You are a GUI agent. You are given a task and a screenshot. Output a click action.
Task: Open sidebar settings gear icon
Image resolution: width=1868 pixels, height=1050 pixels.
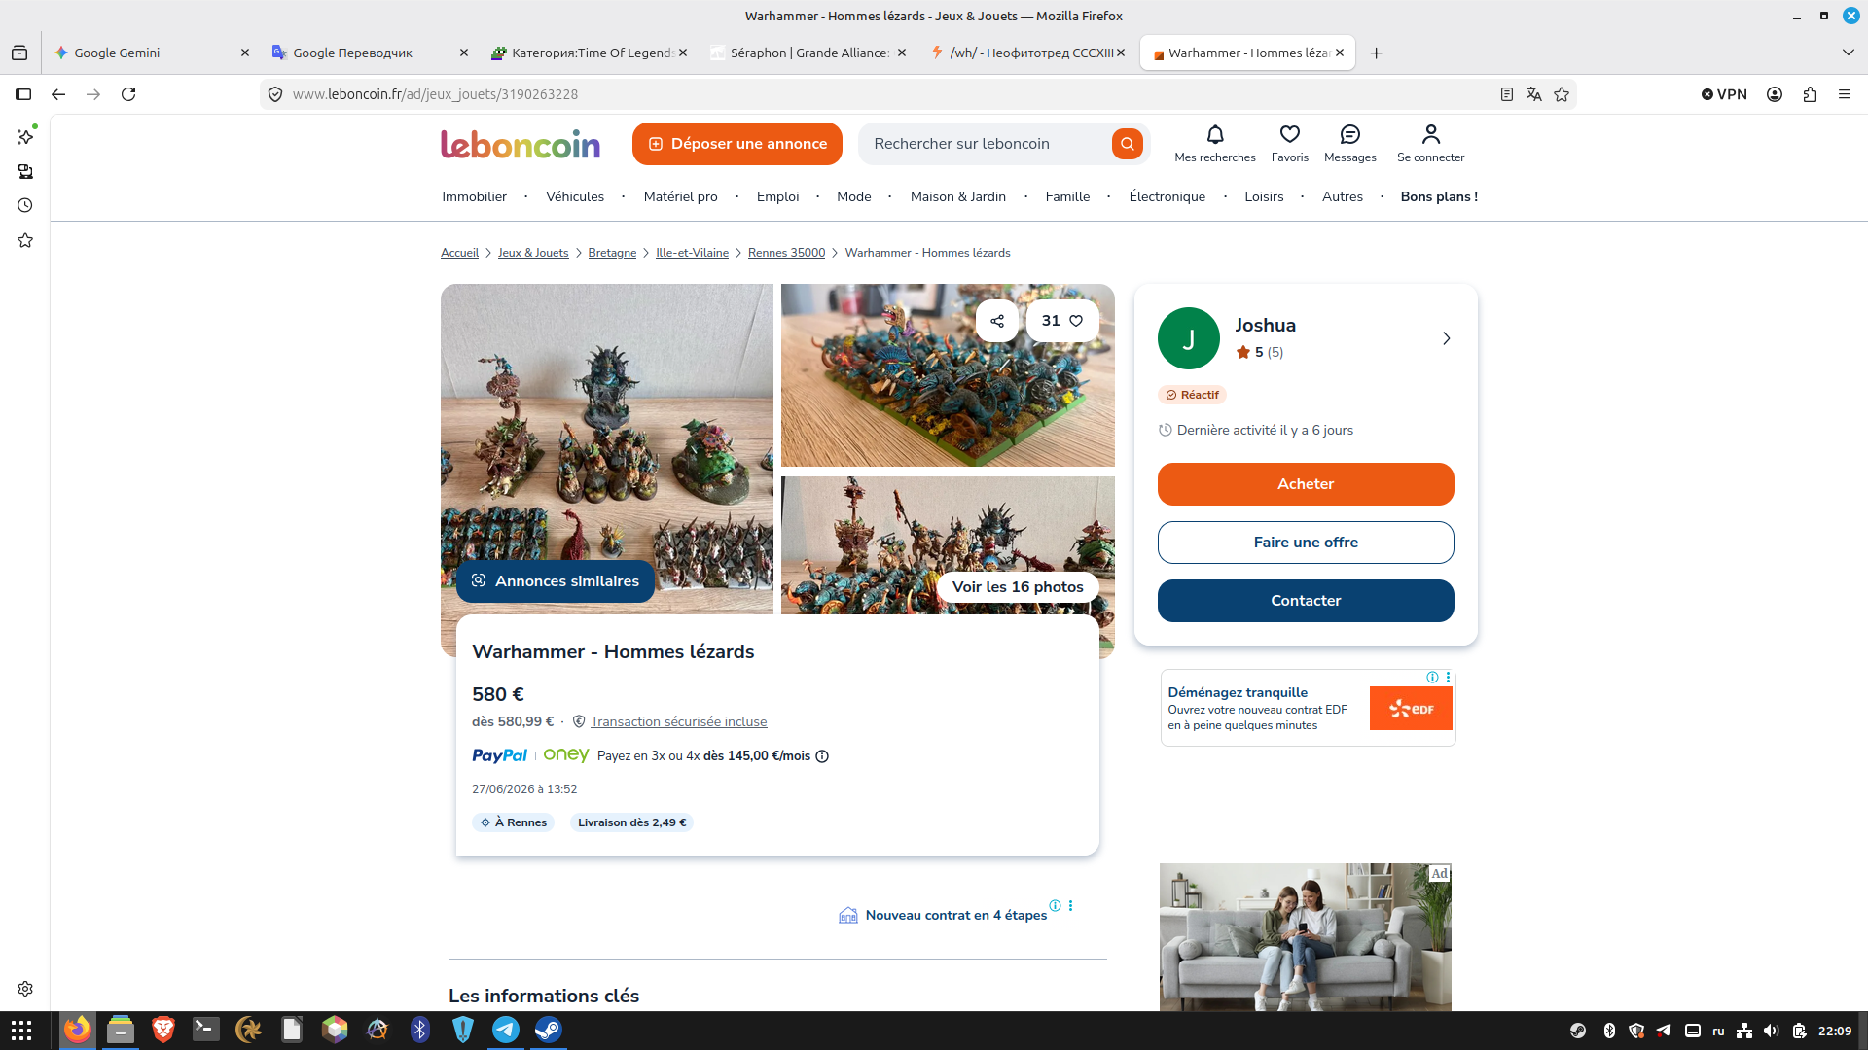click(x=25, y=989)
